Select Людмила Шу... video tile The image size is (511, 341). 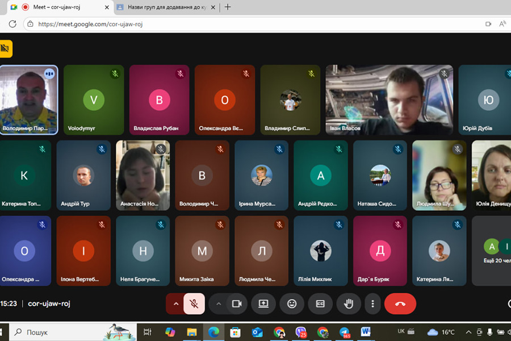click(x=439, y=175)
